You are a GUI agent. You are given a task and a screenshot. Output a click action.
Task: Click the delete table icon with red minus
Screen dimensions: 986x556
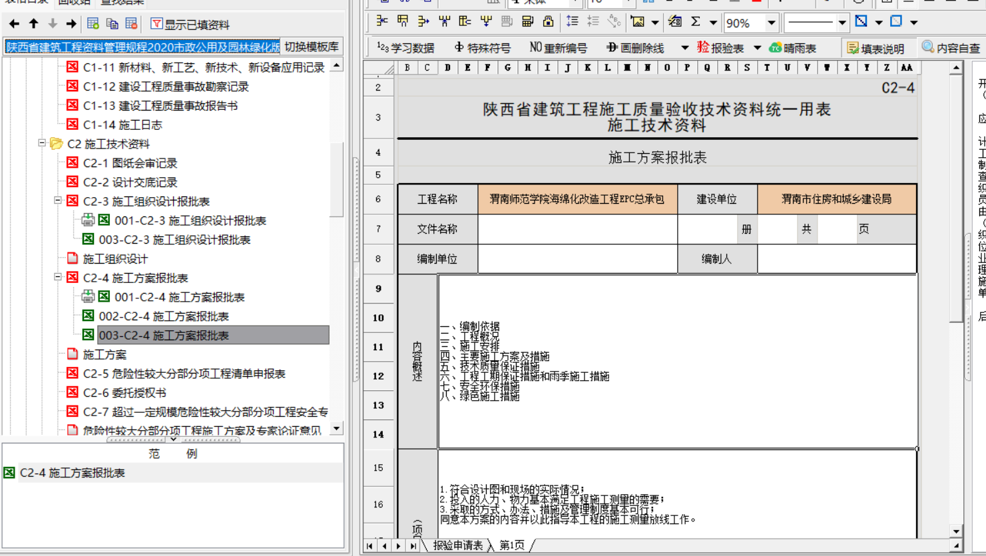(x=131, y=24)
